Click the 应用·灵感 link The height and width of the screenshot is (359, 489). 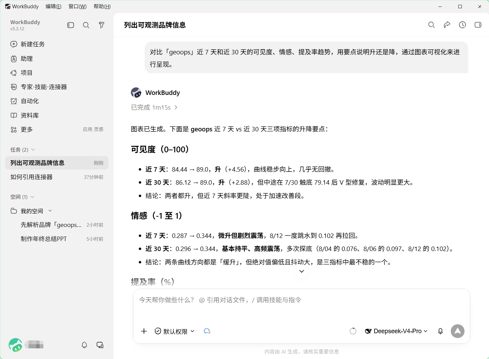tap(93, 129)
